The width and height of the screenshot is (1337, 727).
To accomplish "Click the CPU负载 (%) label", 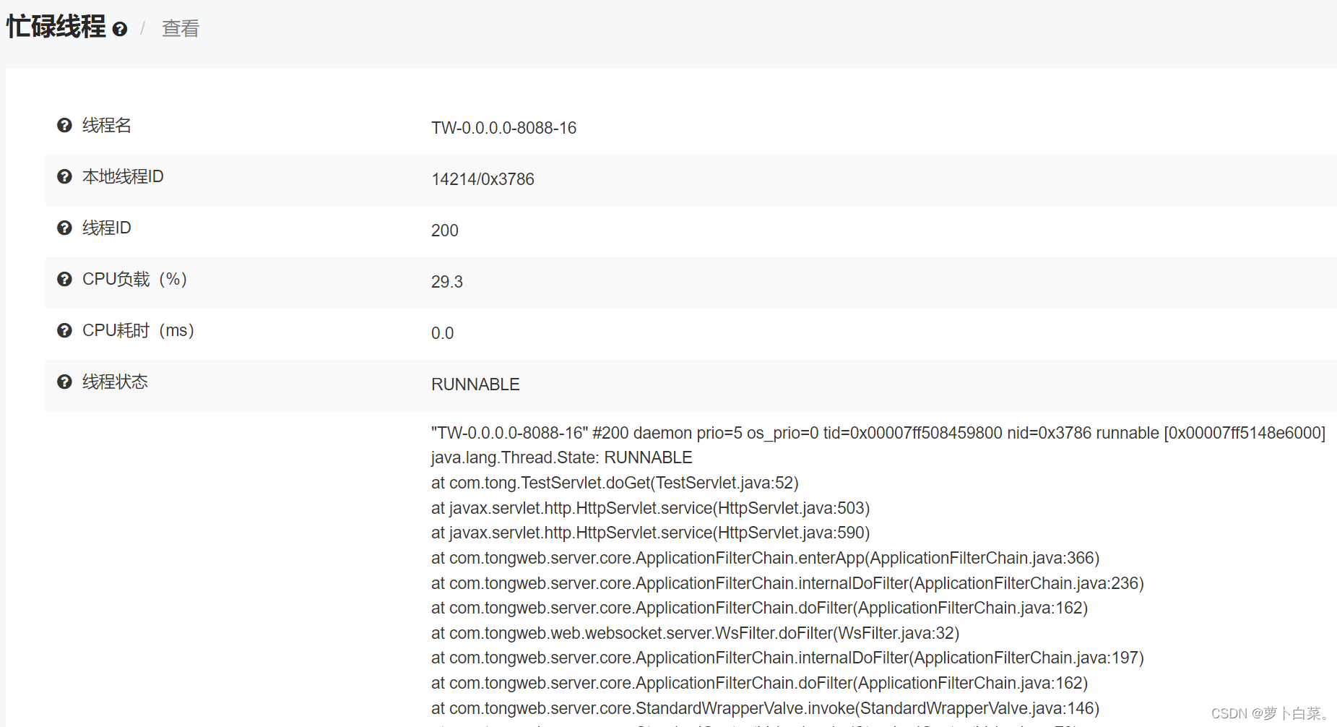I will pyautogui.click(x=135, y=279).
